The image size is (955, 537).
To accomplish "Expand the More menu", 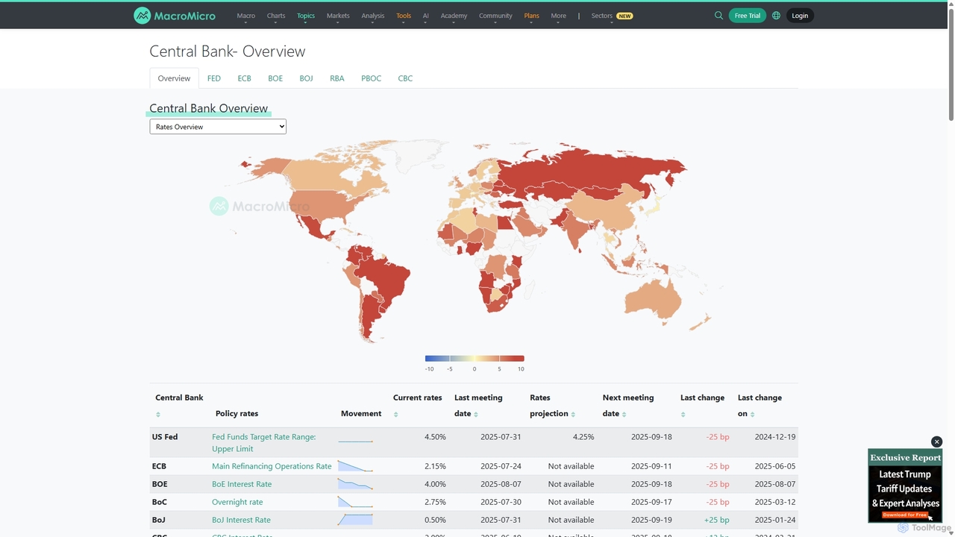I will [x=559, y=16].
